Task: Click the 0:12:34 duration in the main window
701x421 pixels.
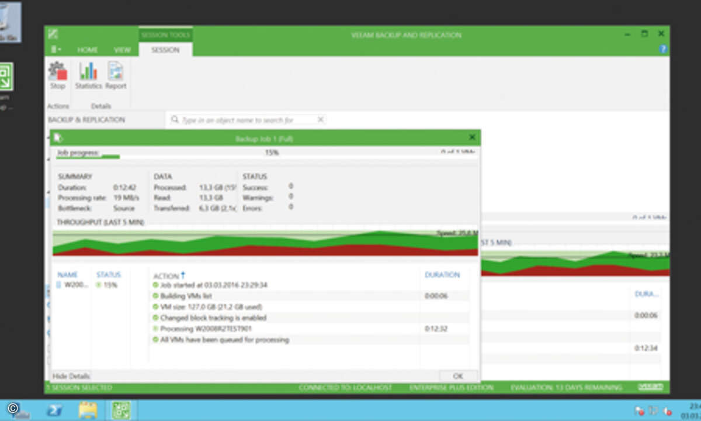Action: (x=647, y=348)
